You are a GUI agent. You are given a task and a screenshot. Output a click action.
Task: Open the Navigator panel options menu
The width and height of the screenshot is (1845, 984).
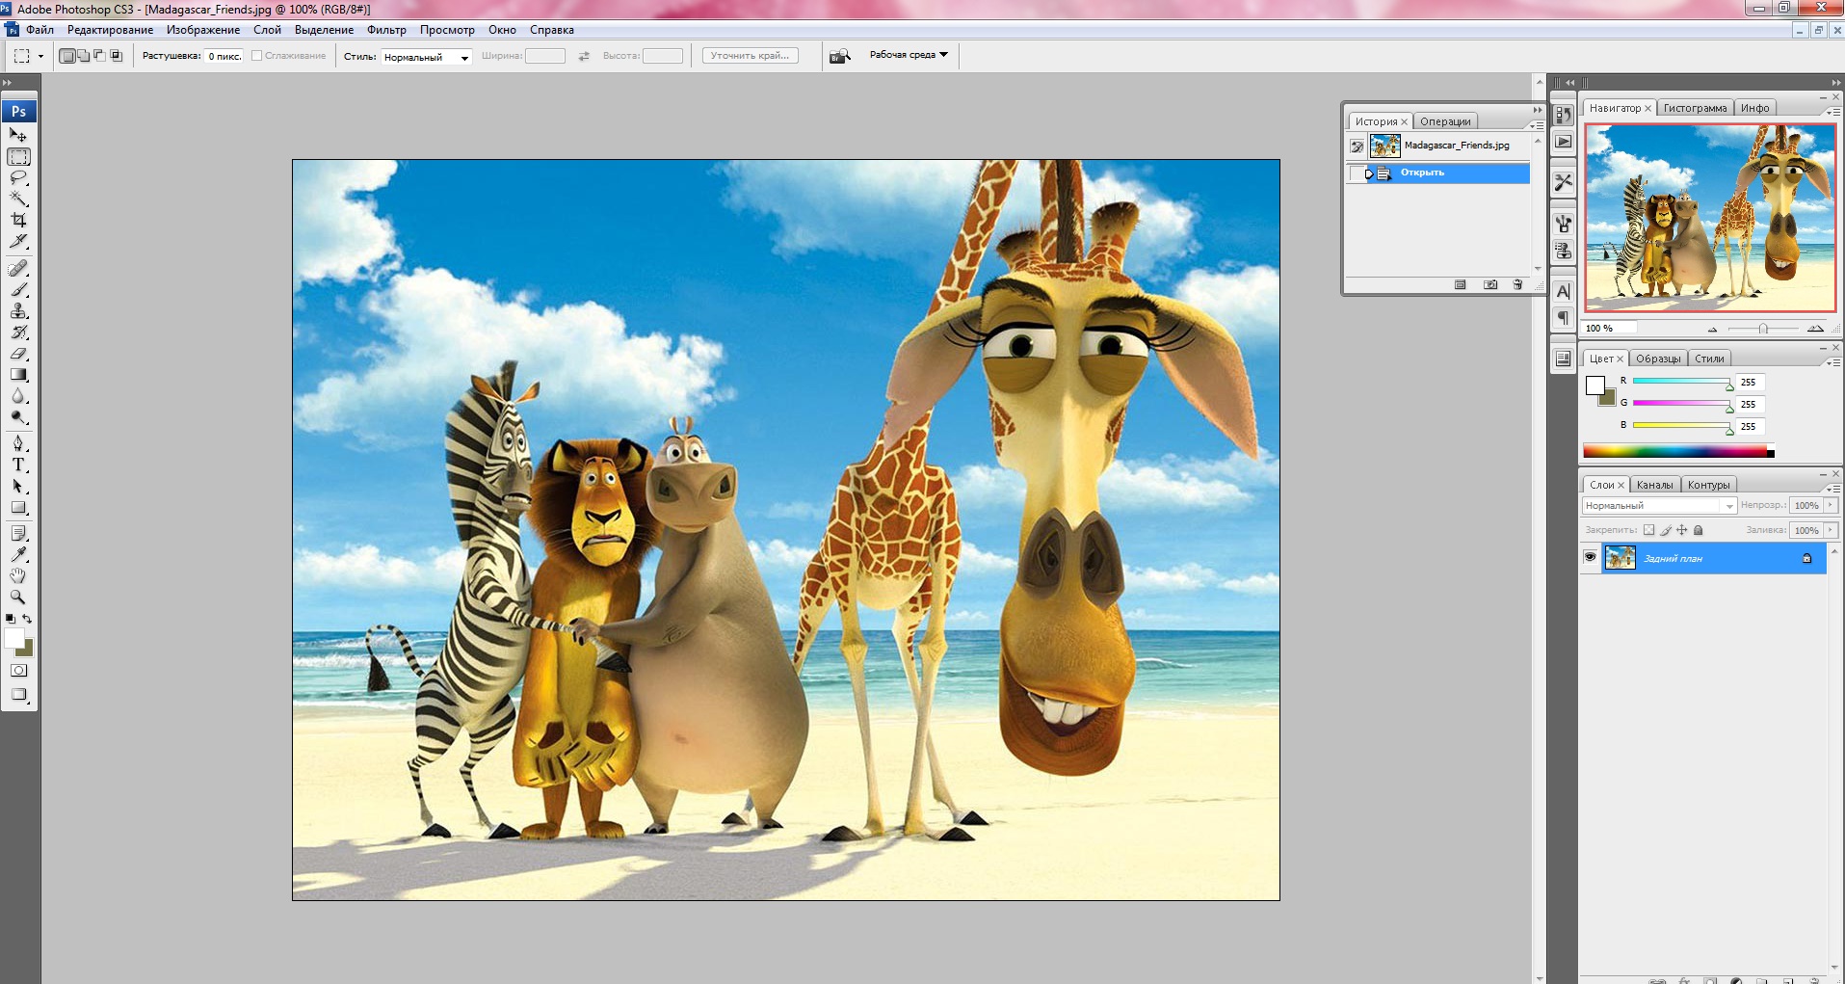[1832, 112]
